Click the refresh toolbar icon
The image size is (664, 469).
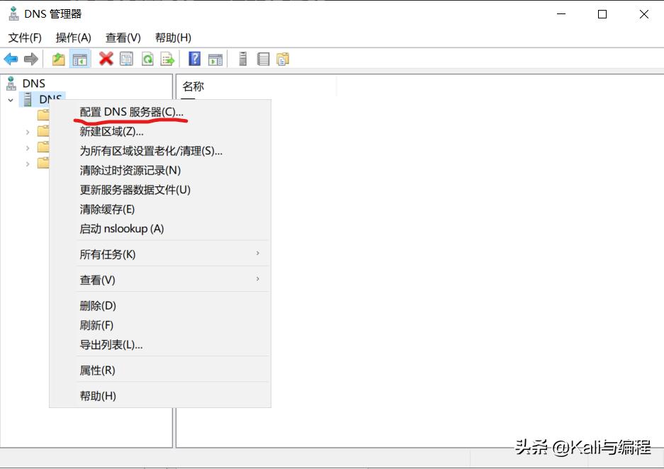coord(146,59)
